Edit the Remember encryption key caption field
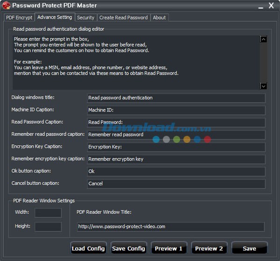Image resolution: width=280 pixels, height=261 pixels. 176,159
